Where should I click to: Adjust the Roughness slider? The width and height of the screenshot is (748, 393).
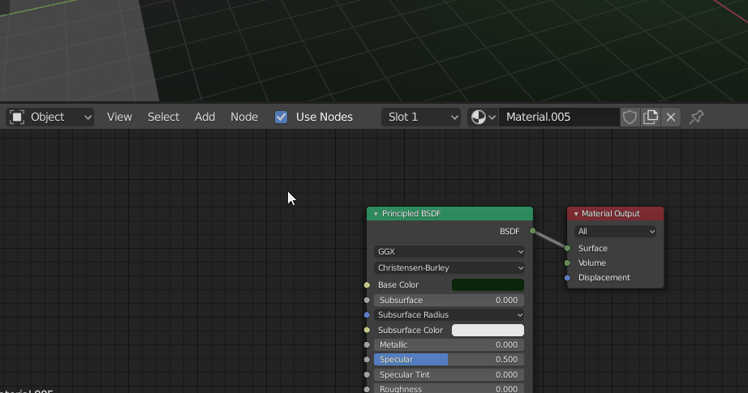pyautogui.click(x=449, y=389)
